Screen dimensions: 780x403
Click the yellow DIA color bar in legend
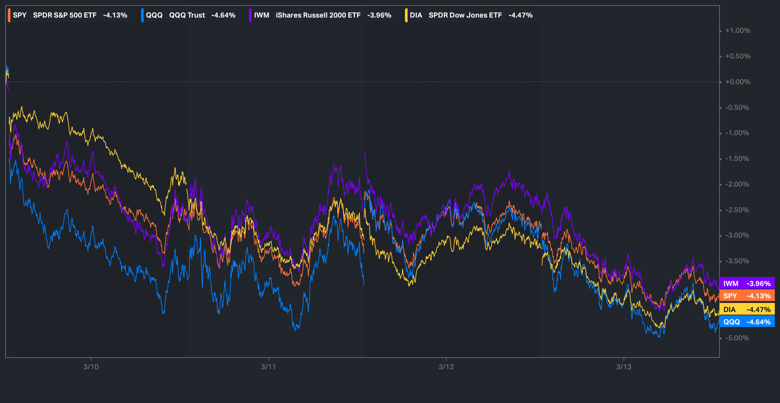406,15
